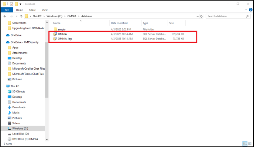Viewport: 254px width, 147px height.
Task: Sort by the Date modified column
Action: (x=119, y=23)
